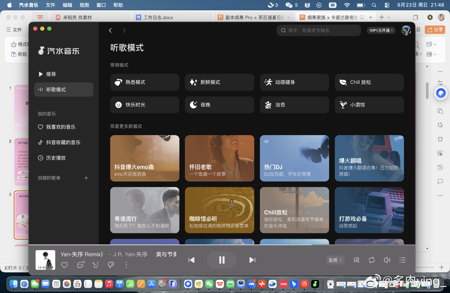Dislike the current song with thumbs-down
This screenshot has height=293, width=450.
pos(111,265)
